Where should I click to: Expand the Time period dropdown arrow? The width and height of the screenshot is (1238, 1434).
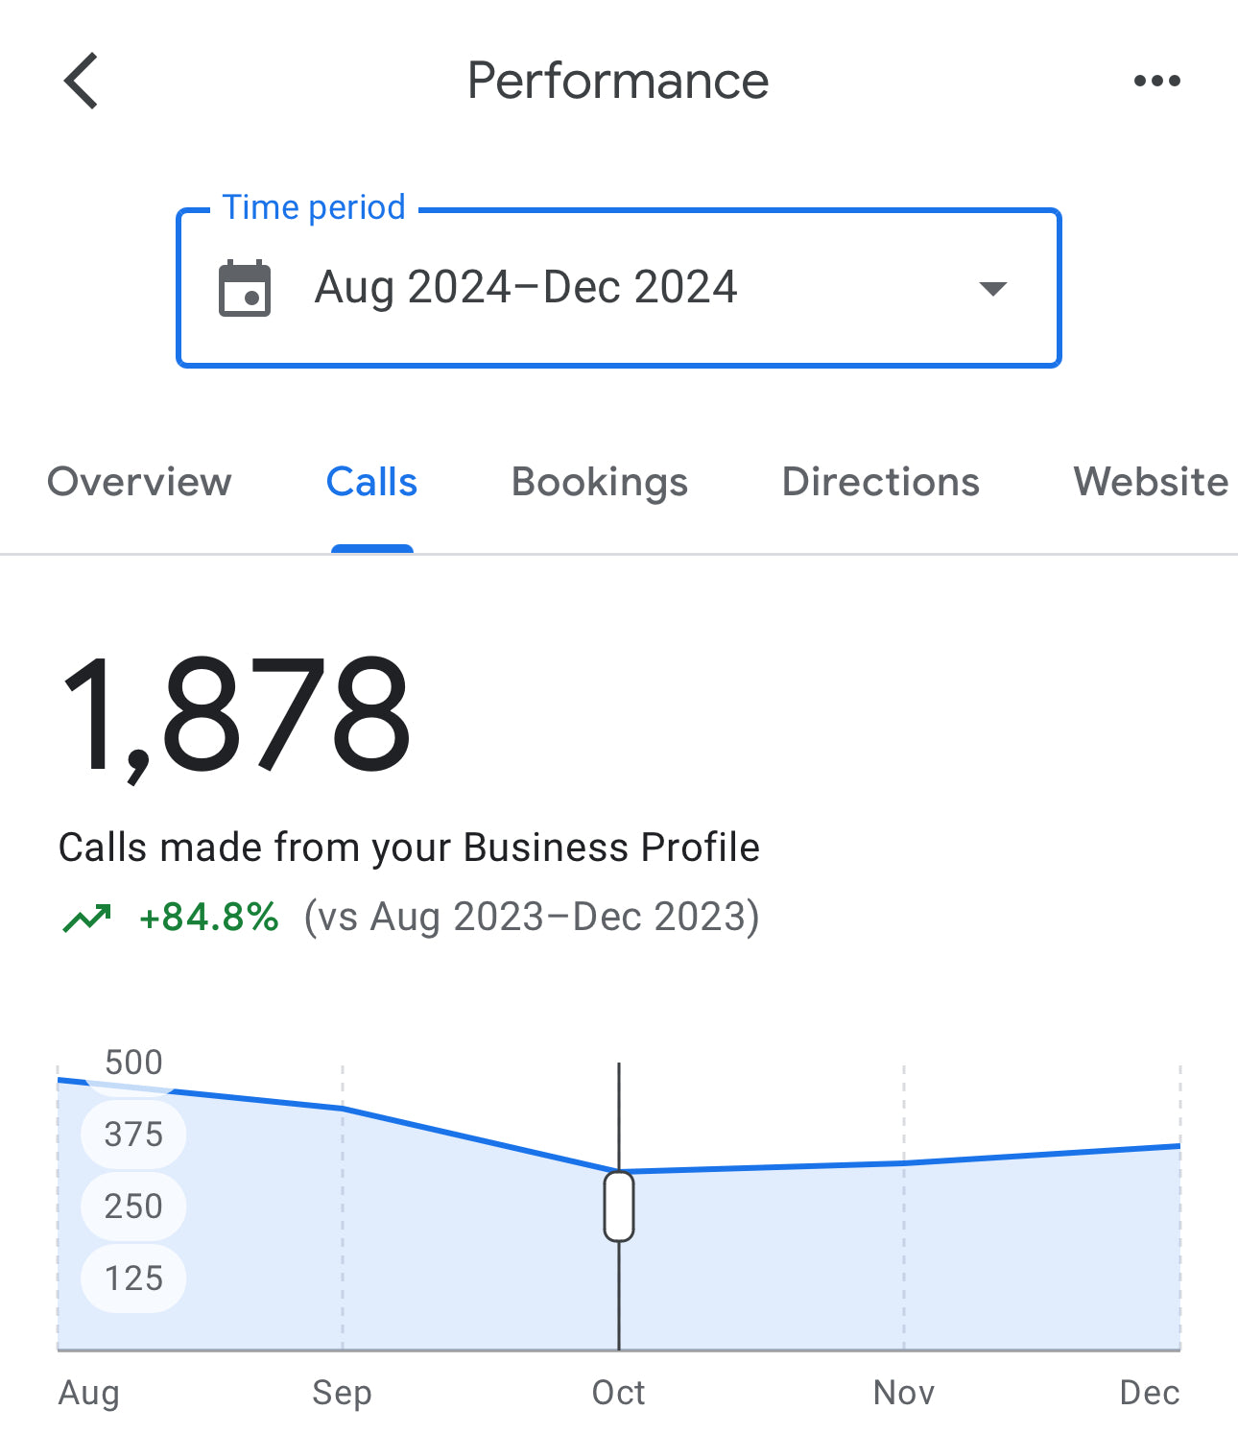(992, 288)
